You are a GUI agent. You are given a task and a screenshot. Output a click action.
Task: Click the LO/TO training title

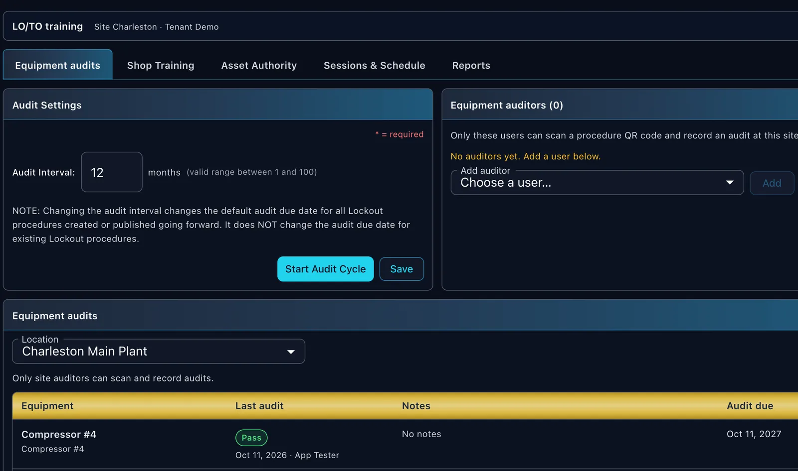tap(47, 26)
